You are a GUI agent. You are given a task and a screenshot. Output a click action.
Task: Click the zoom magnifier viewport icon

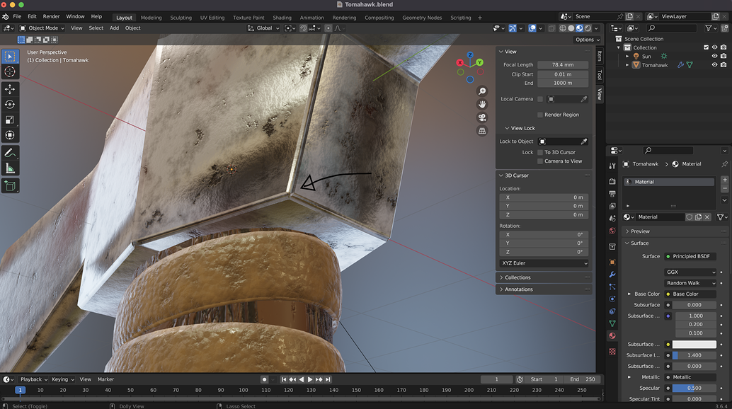(482, 91)
